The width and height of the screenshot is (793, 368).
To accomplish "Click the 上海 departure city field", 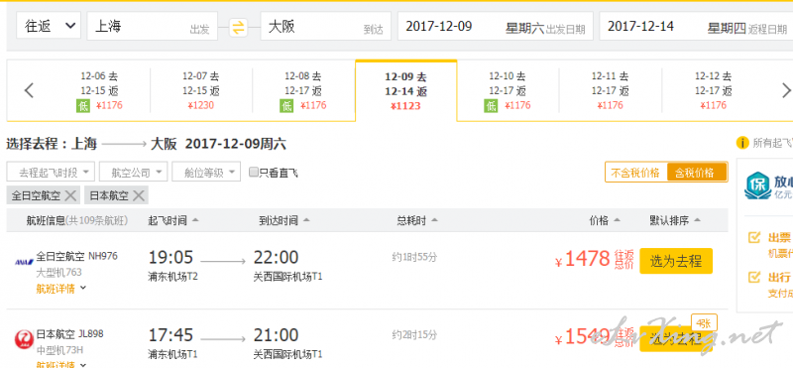I will (x=153, y=26).
